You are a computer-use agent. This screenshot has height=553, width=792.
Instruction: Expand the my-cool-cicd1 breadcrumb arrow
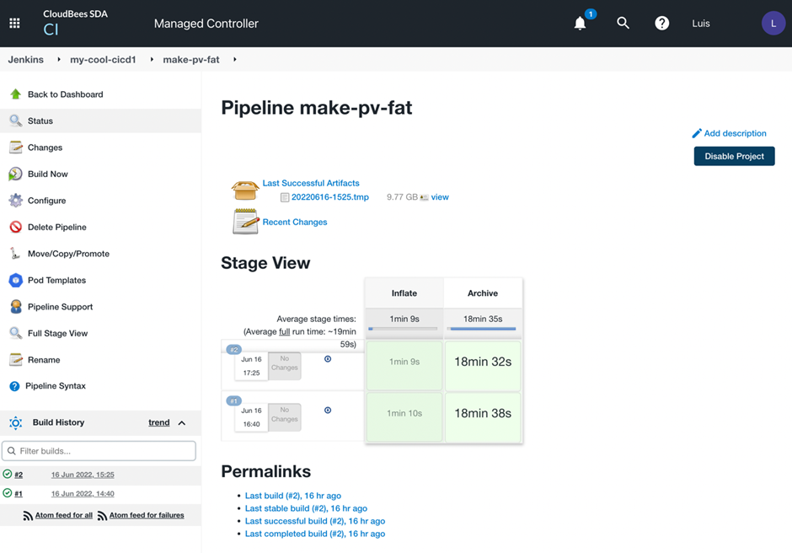tap(152, 60)
